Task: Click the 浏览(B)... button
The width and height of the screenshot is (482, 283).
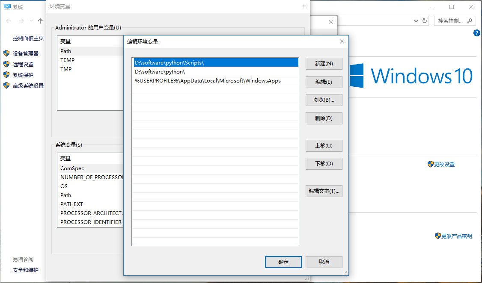Action: pyautogui.click(x=324, y=100)
